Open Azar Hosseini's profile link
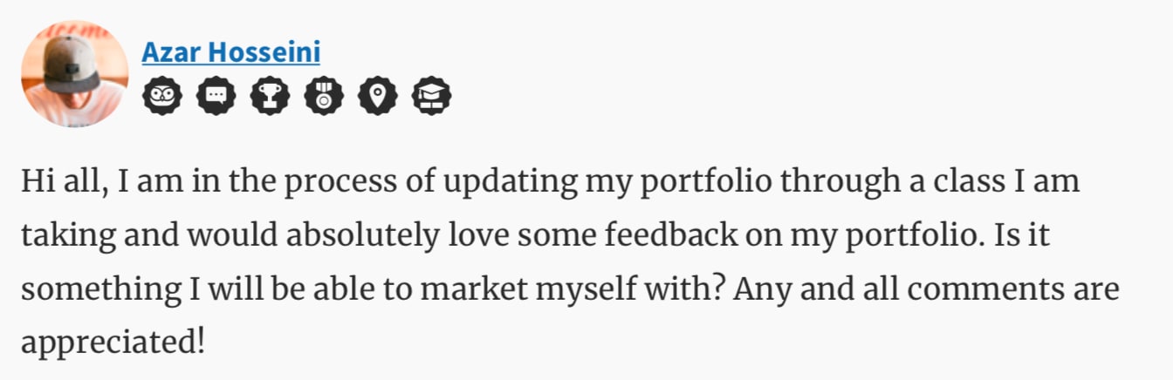Image resolution: width=1173 pixels, height=380 pixels. pyautogui.click(x=230, y=52)
